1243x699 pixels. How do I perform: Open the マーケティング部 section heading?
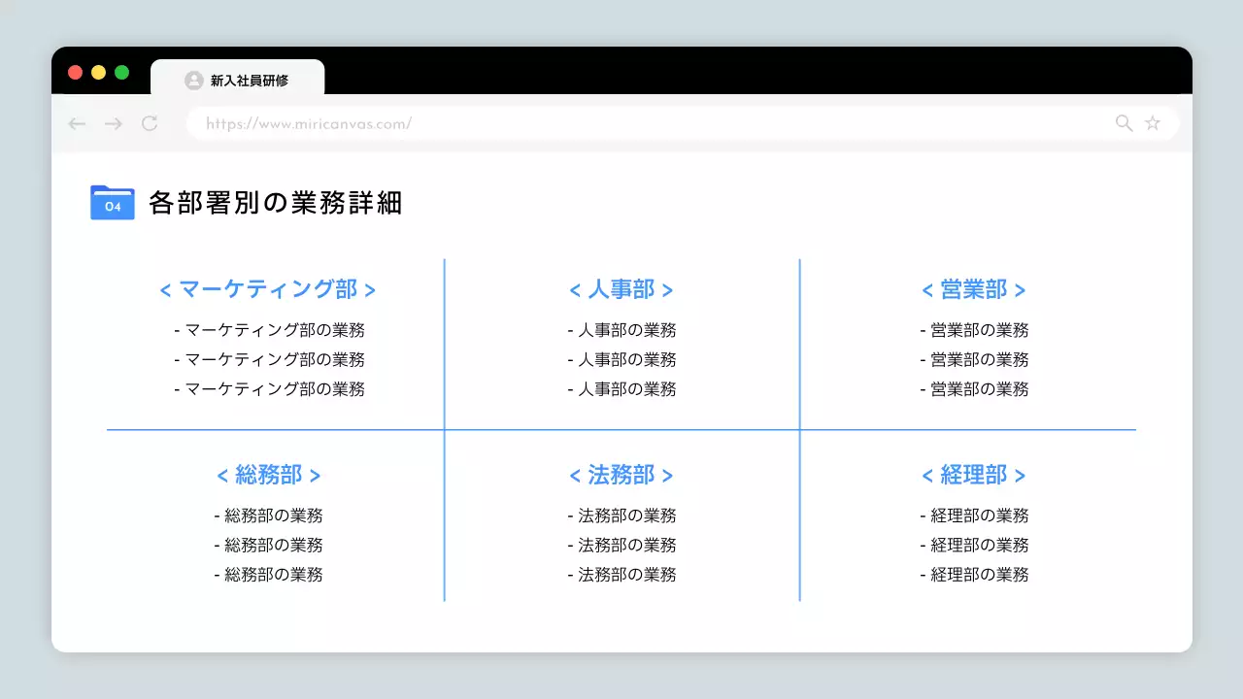coord(267,289)
